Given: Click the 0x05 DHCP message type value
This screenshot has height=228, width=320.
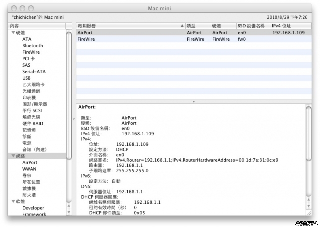Looking at the screenshot, I should pyautogui.click(x=139, y=213).
